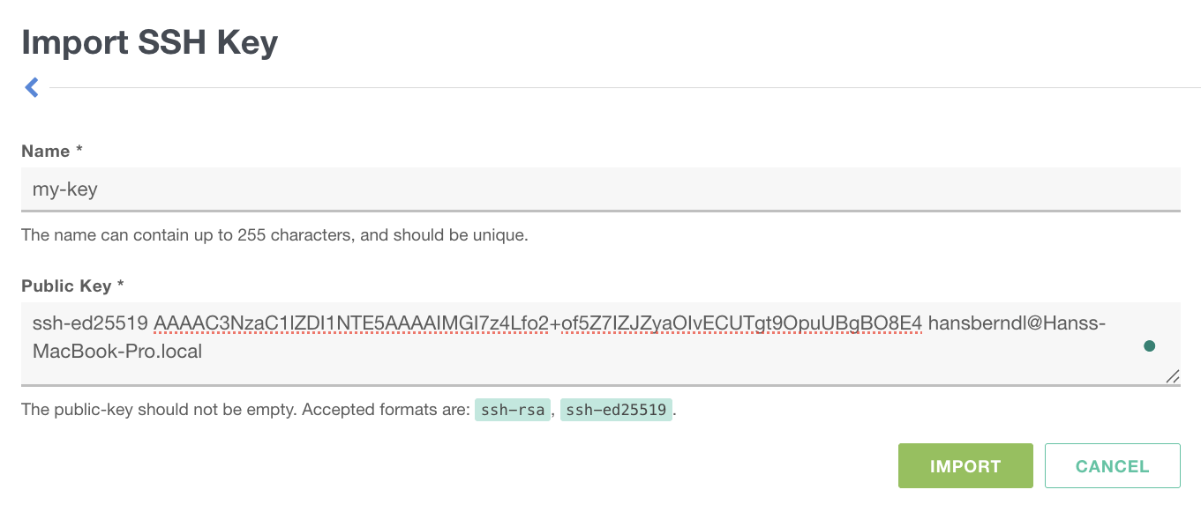This screenshot has width=1201, height=512.
Task: Click the Import SSH Key heading
Action: click(150, 41)
